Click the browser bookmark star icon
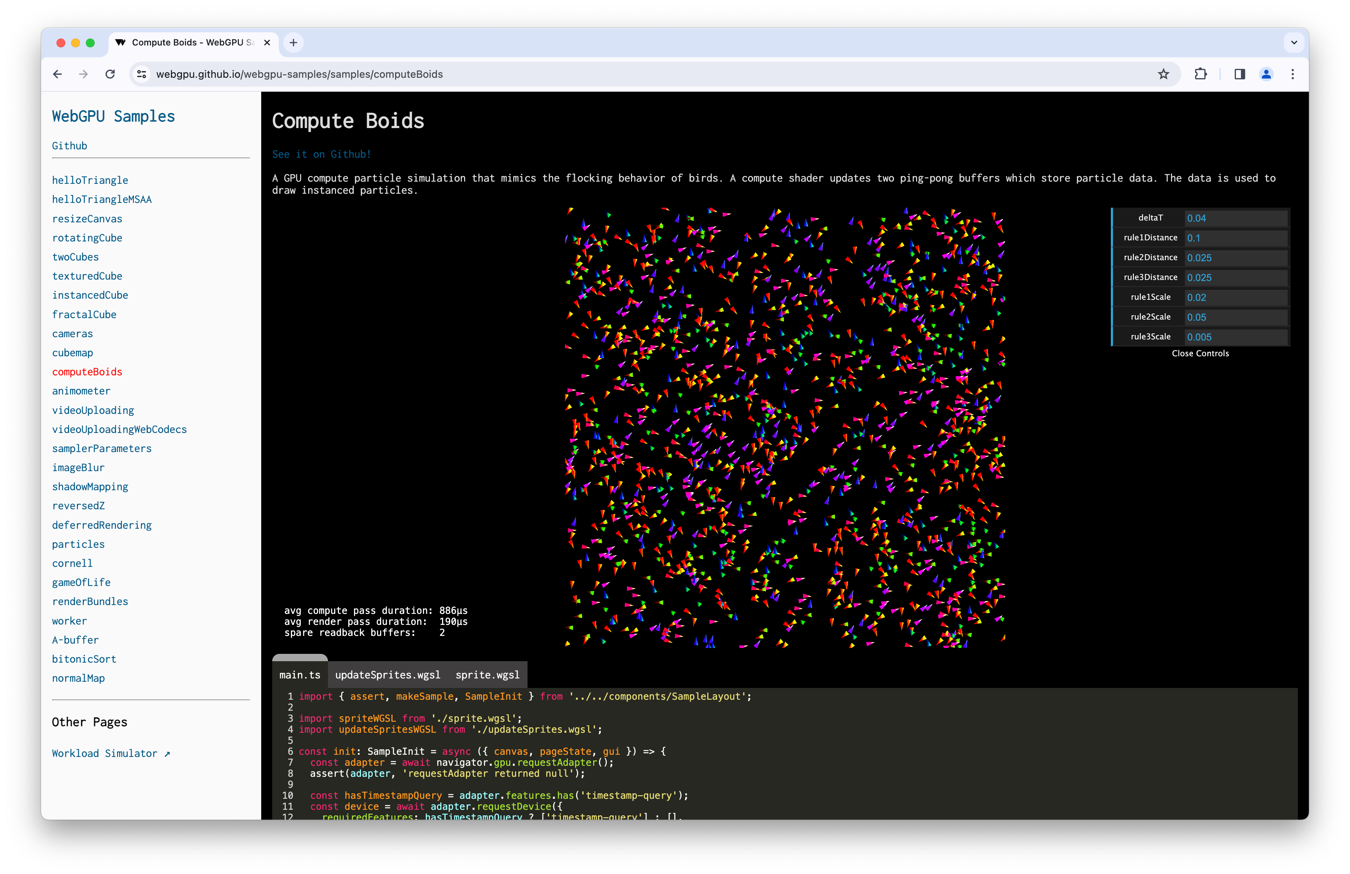 coord(1165,74)
